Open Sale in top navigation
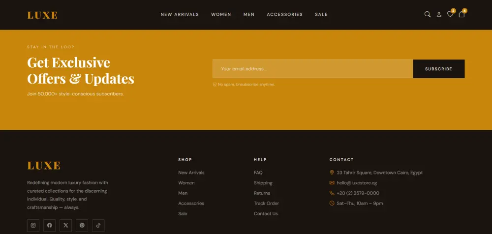Image resolution: width=492 pixels, height=234 pixels. point(321,14)
